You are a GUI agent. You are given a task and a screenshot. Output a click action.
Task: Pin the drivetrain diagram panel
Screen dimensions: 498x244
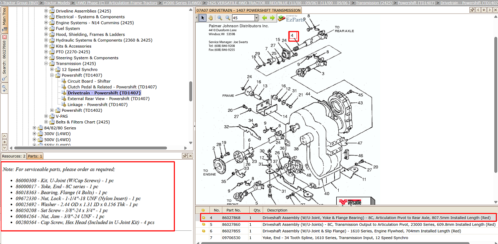coord(472,10)
